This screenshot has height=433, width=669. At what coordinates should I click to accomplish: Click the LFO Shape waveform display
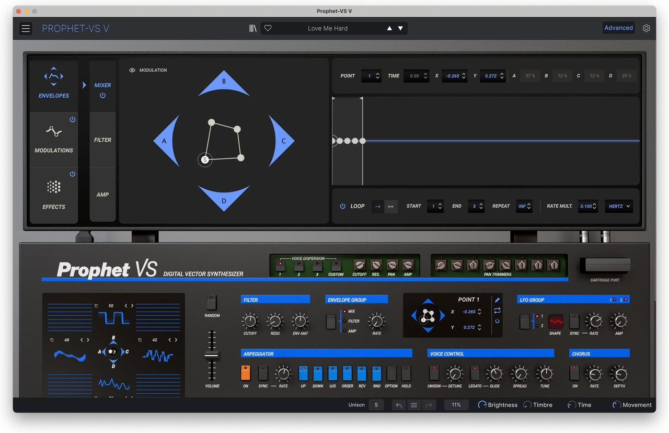556,321
